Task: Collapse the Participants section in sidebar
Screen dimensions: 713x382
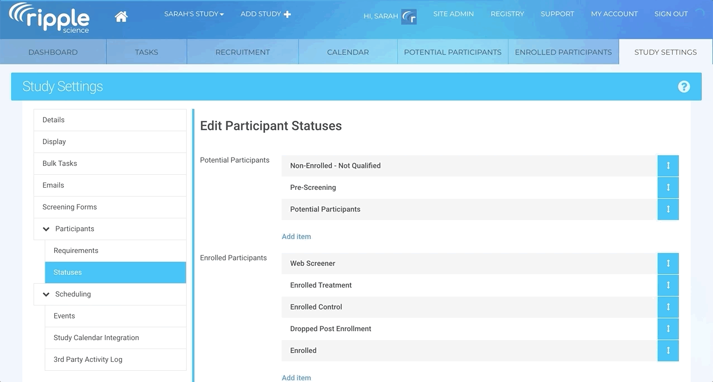Action: coord(46,229)
